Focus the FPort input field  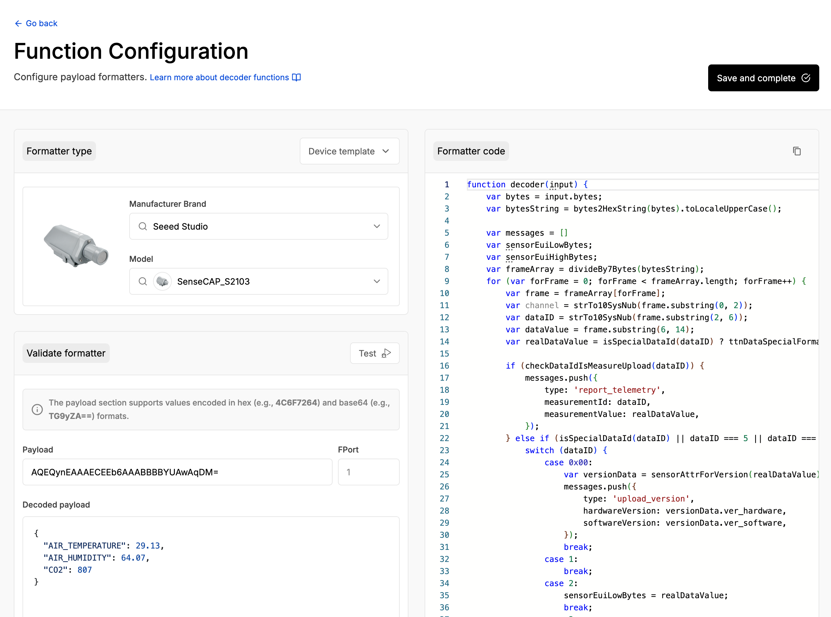tap(369, 472)
